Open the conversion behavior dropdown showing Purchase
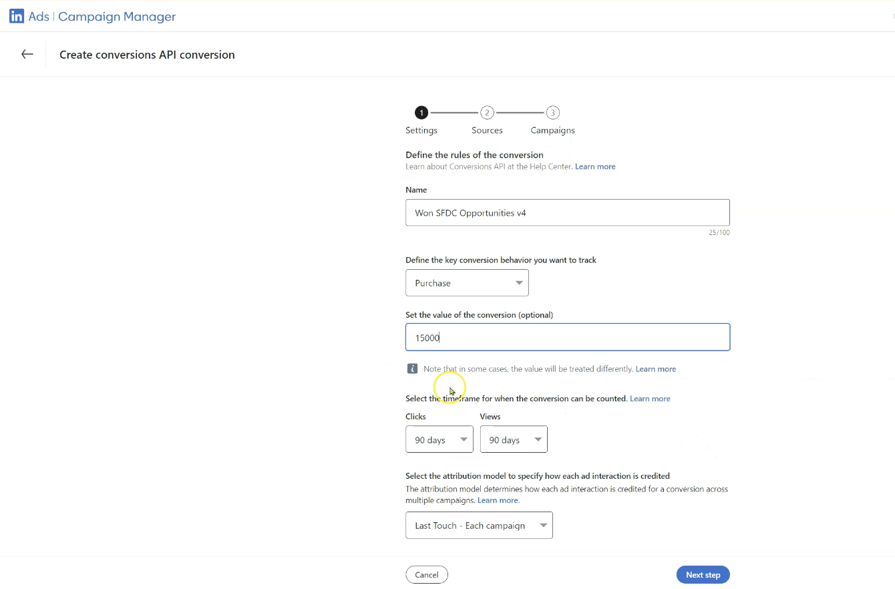Viewport: 895px width, 589px height. pos(467,282)
